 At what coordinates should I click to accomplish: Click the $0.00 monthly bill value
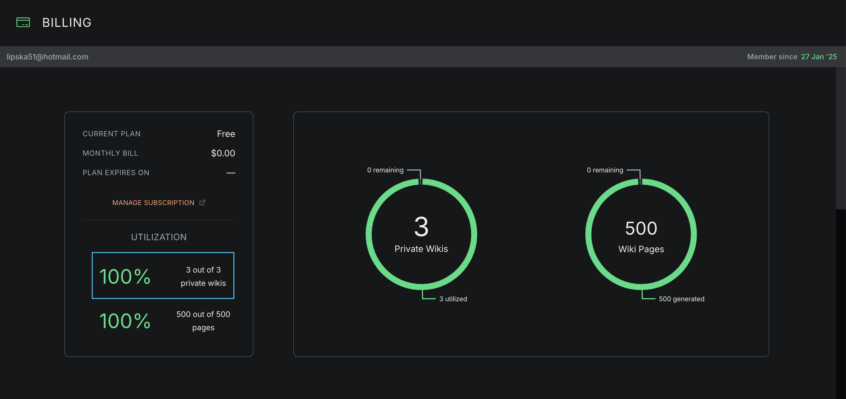tap(223, 153)
